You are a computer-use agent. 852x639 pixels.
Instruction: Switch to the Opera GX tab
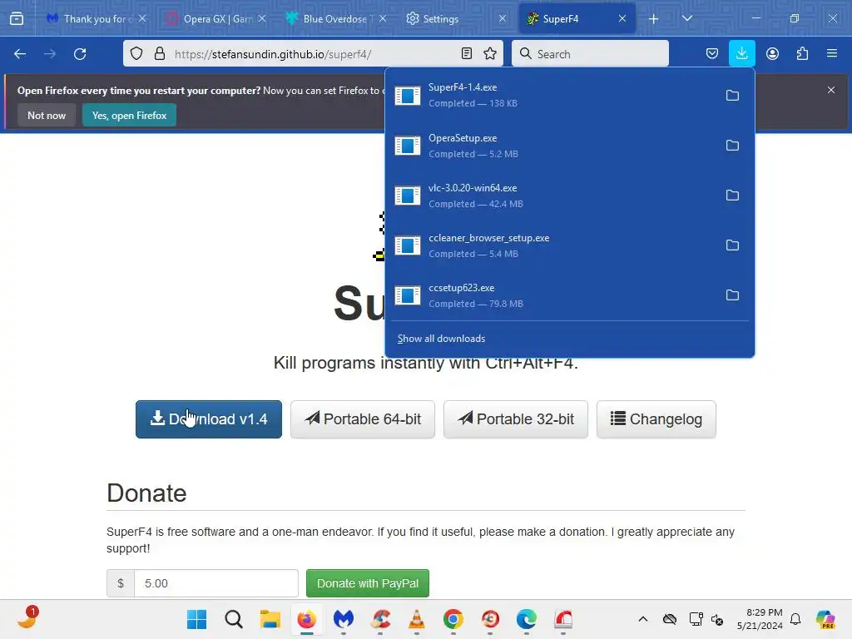tap(217, 19)
